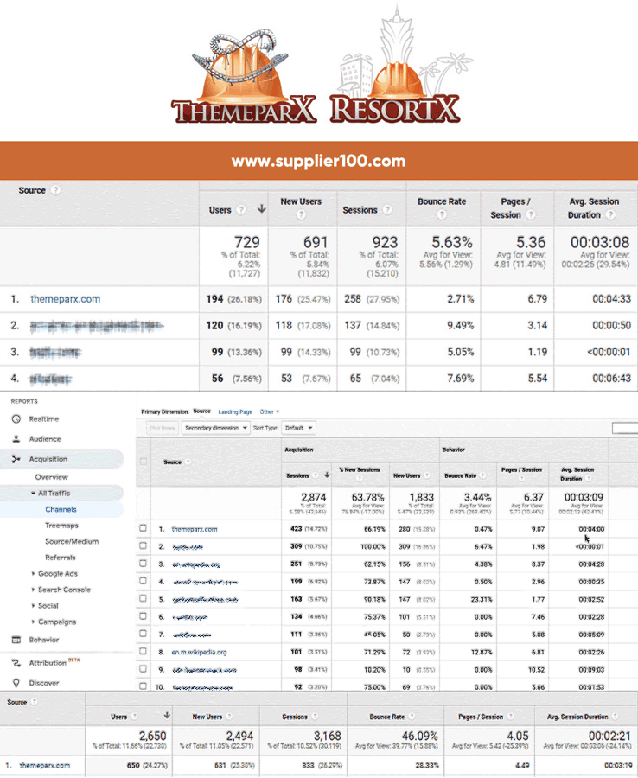This screenshot has height=778, width=638.
Task: Open the Sort Type Default dropdown
Action: tap(298, 428)
